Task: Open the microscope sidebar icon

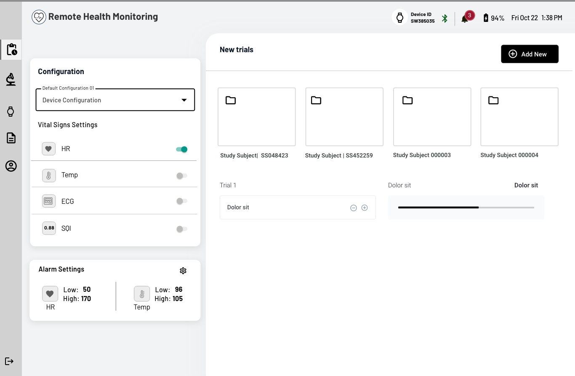Action: 11,79
